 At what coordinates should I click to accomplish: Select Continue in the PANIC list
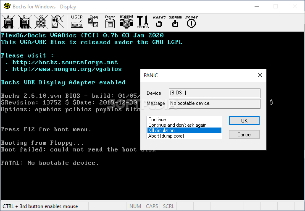point(184,120)
